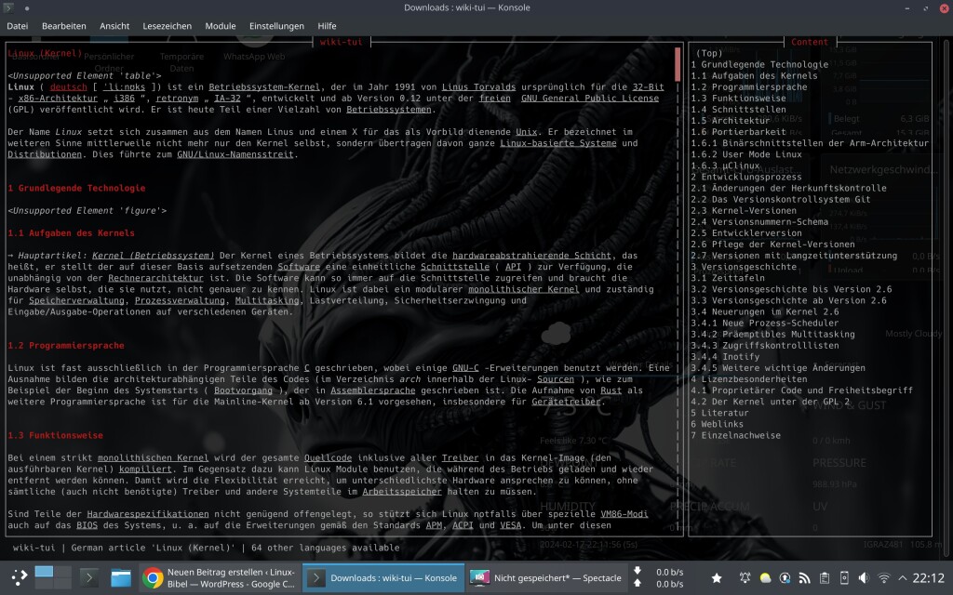Click the '1.3 Funktionsweise' article heading
953x595 pixels.
point(55,435)
